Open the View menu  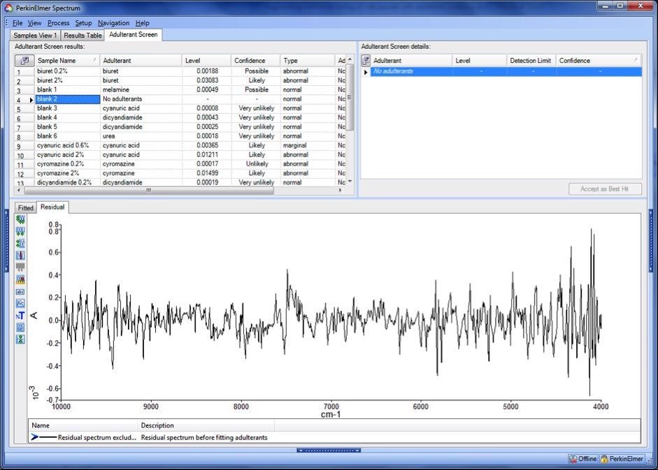35,23
